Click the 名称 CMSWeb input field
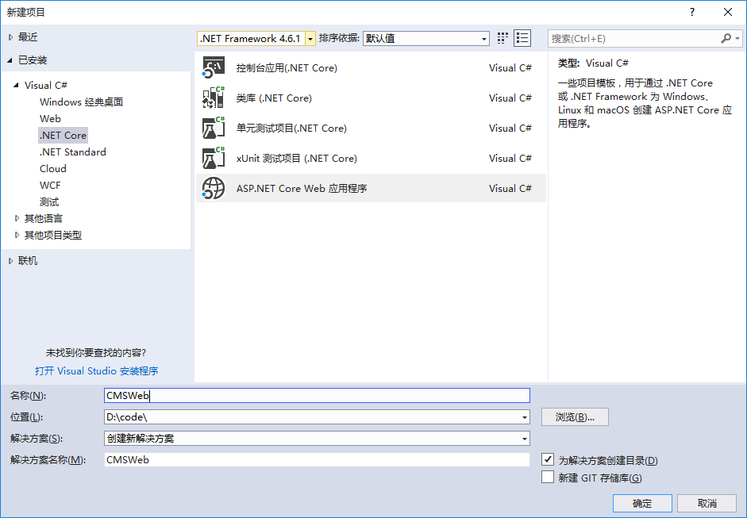Screen dimensions: 747x518 [317, 396]
